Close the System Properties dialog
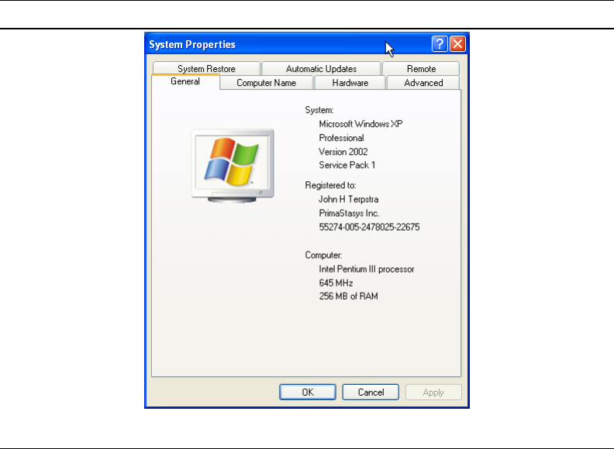 point(457,44)
